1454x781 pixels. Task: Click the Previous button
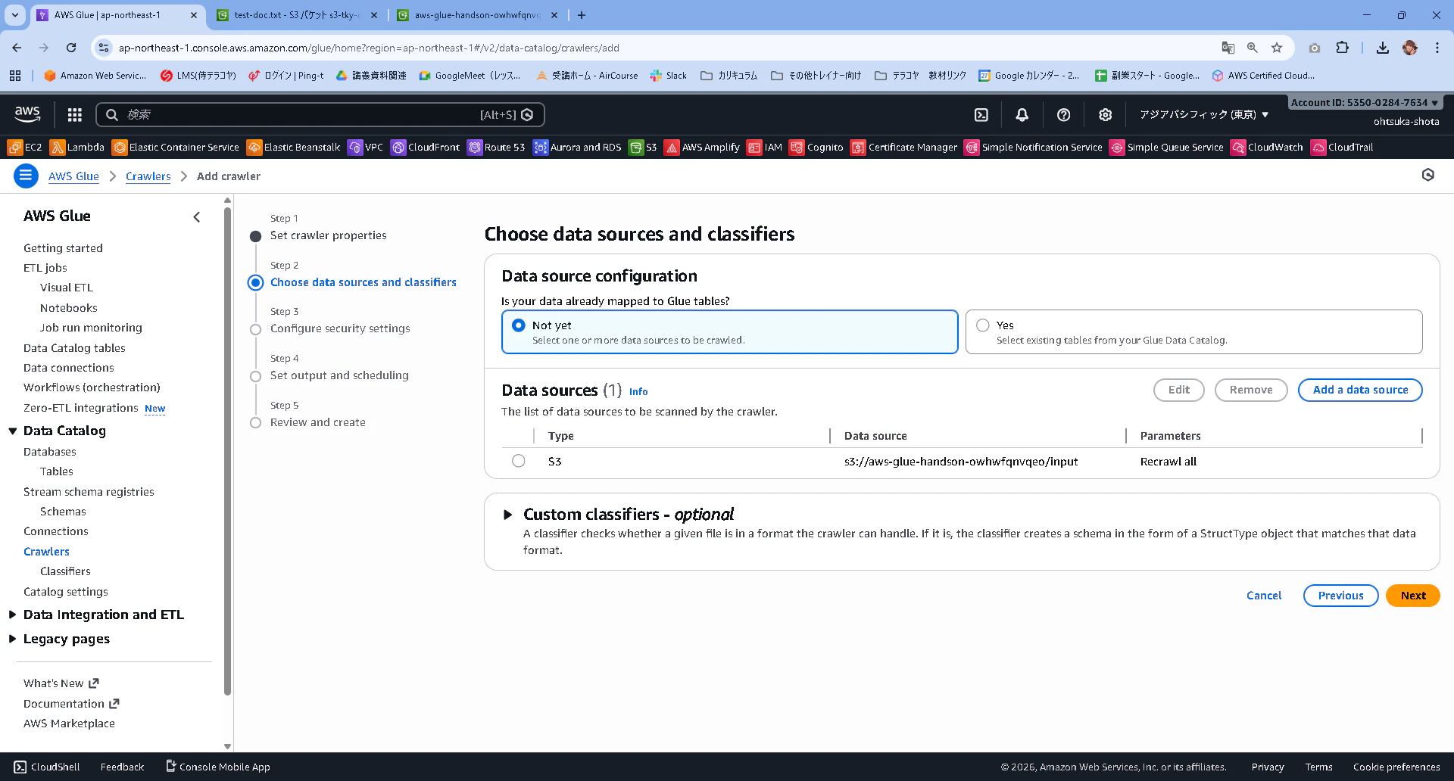tap(1340, 596)
